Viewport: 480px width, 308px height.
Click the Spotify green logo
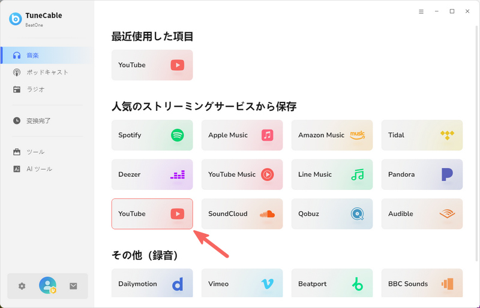click(x=178, y=135)
